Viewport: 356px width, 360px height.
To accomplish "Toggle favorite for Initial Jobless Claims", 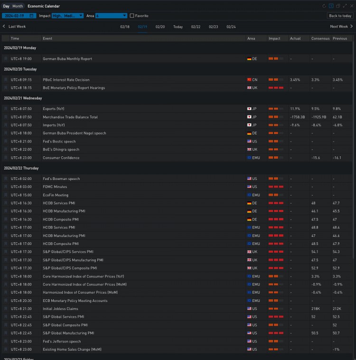I will coord(6,309).
